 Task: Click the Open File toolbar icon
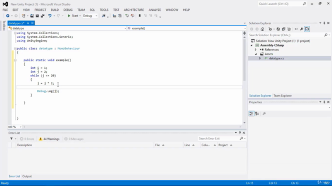click(x=32, y=16)
